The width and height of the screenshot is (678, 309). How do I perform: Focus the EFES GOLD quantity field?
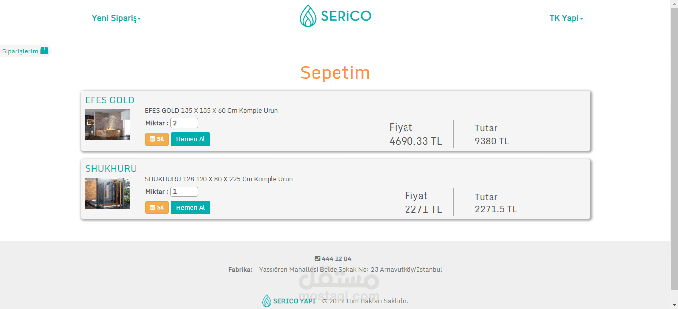pyautogui.click(x=184, y=123)
